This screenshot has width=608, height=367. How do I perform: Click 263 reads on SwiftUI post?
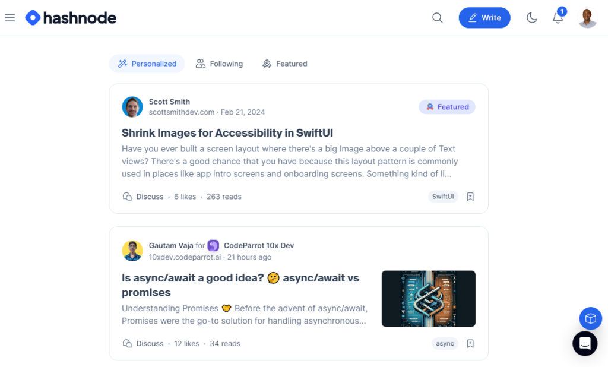(224, 197)
